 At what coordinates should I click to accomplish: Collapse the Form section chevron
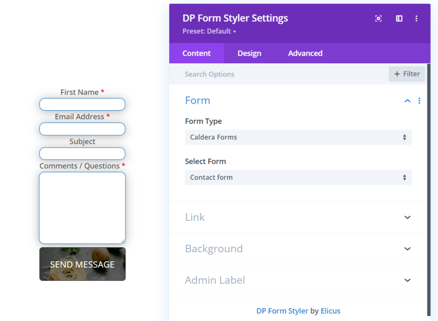click(x=407, y=101)
